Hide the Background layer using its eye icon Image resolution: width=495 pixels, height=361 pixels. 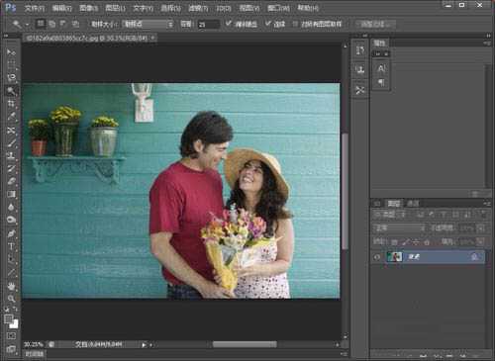pyautogui.click(x=377, y=257)
